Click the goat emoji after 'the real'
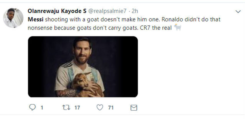This screenshot has width=245, height=119. tap(177, 27)
